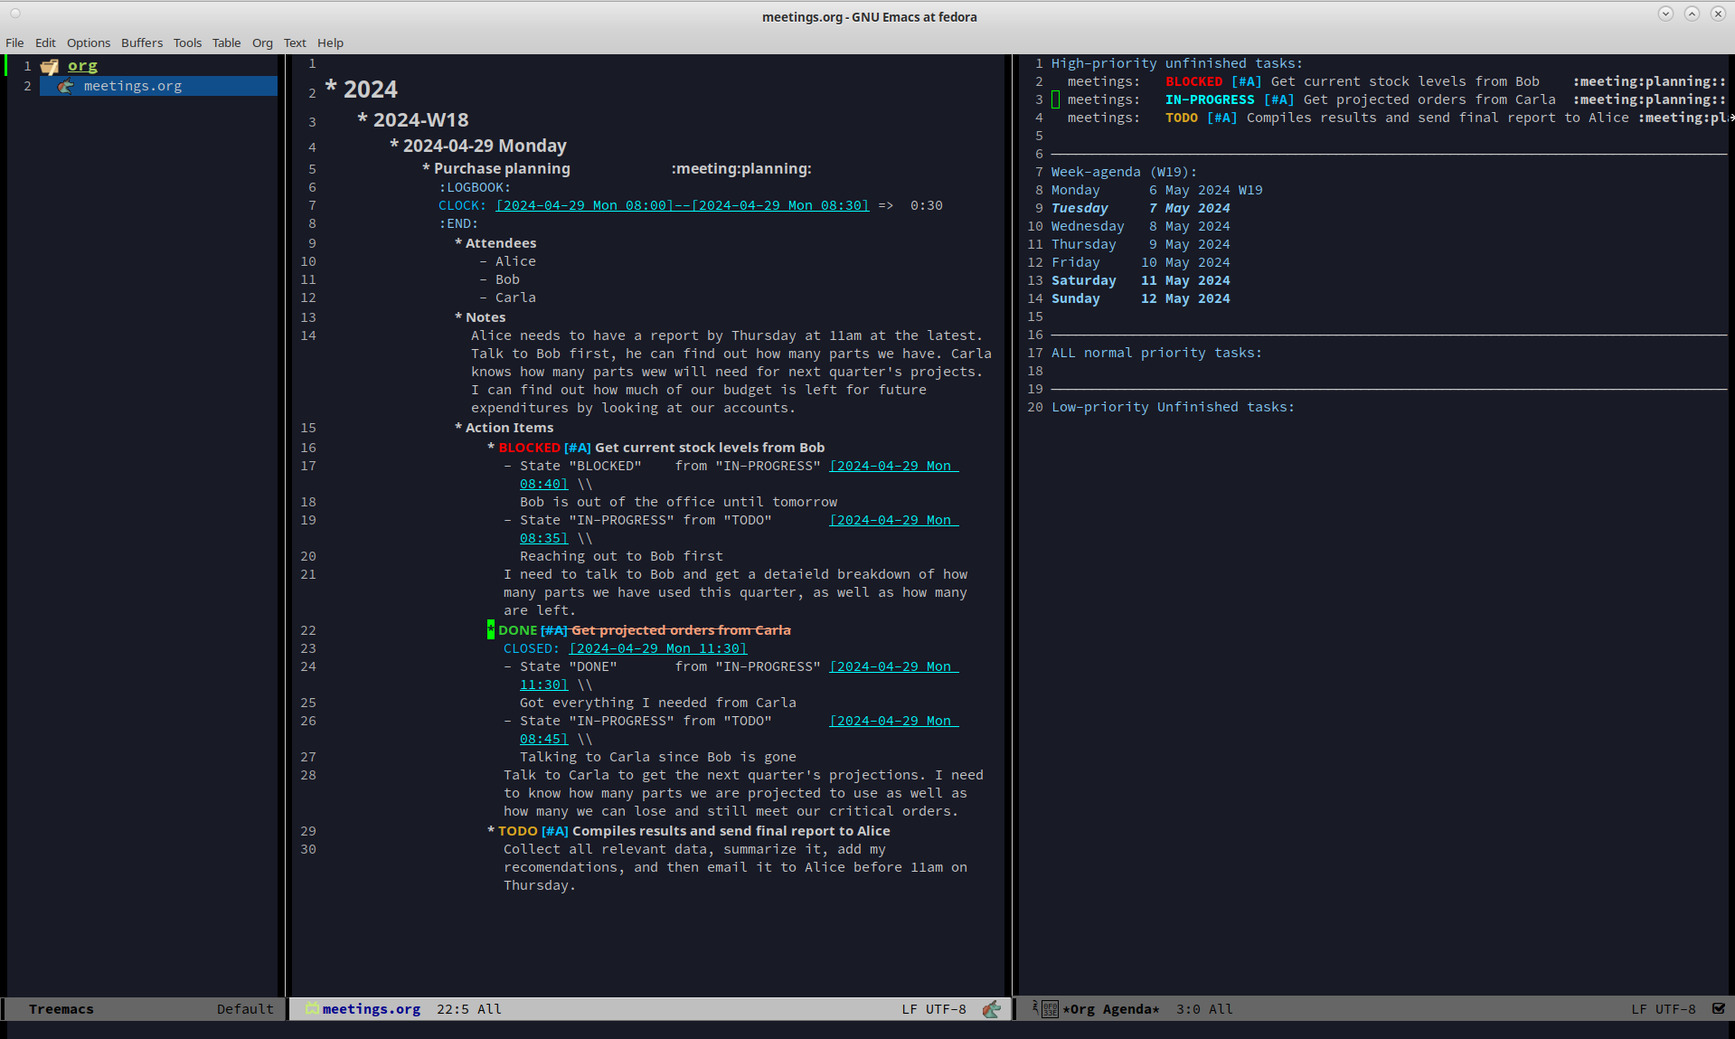The image size is (1735, 1039).
Task: Click the BLOCKED keyword in the meetings.org heading
Action: [530, 447]
